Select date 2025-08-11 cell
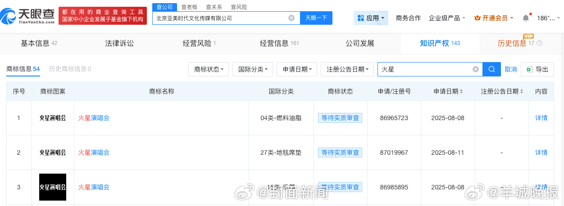 (x=448, y=152)
